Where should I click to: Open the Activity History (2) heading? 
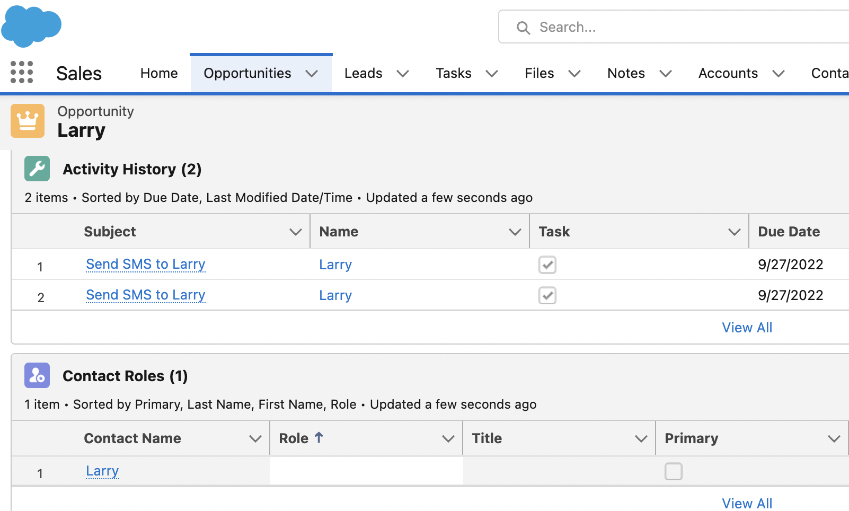pos(132,169)
